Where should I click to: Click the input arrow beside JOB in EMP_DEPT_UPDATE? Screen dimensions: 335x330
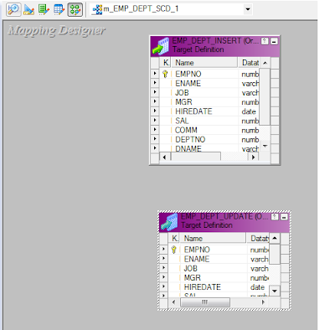(x=163, y=267)
